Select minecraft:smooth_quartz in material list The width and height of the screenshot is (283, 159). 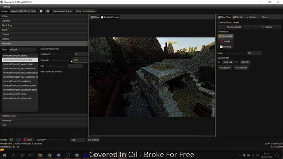(x=20, y=56)
